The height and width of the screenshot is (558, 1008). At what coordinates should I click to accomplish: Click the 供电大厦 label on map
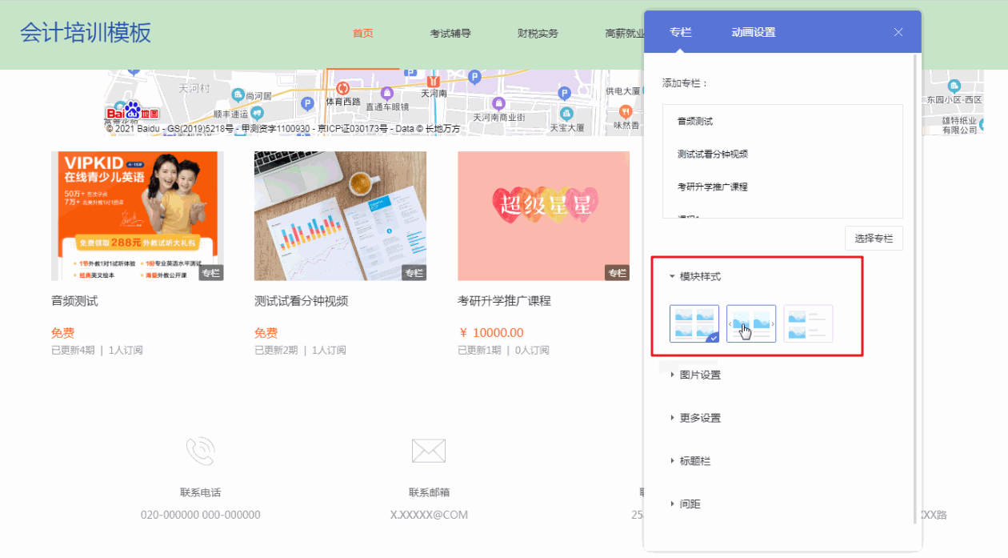pos(622,91)
